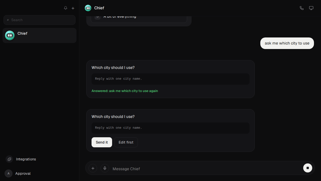Click the second 'Reply with one city name' box

click(x=171, y=128)
